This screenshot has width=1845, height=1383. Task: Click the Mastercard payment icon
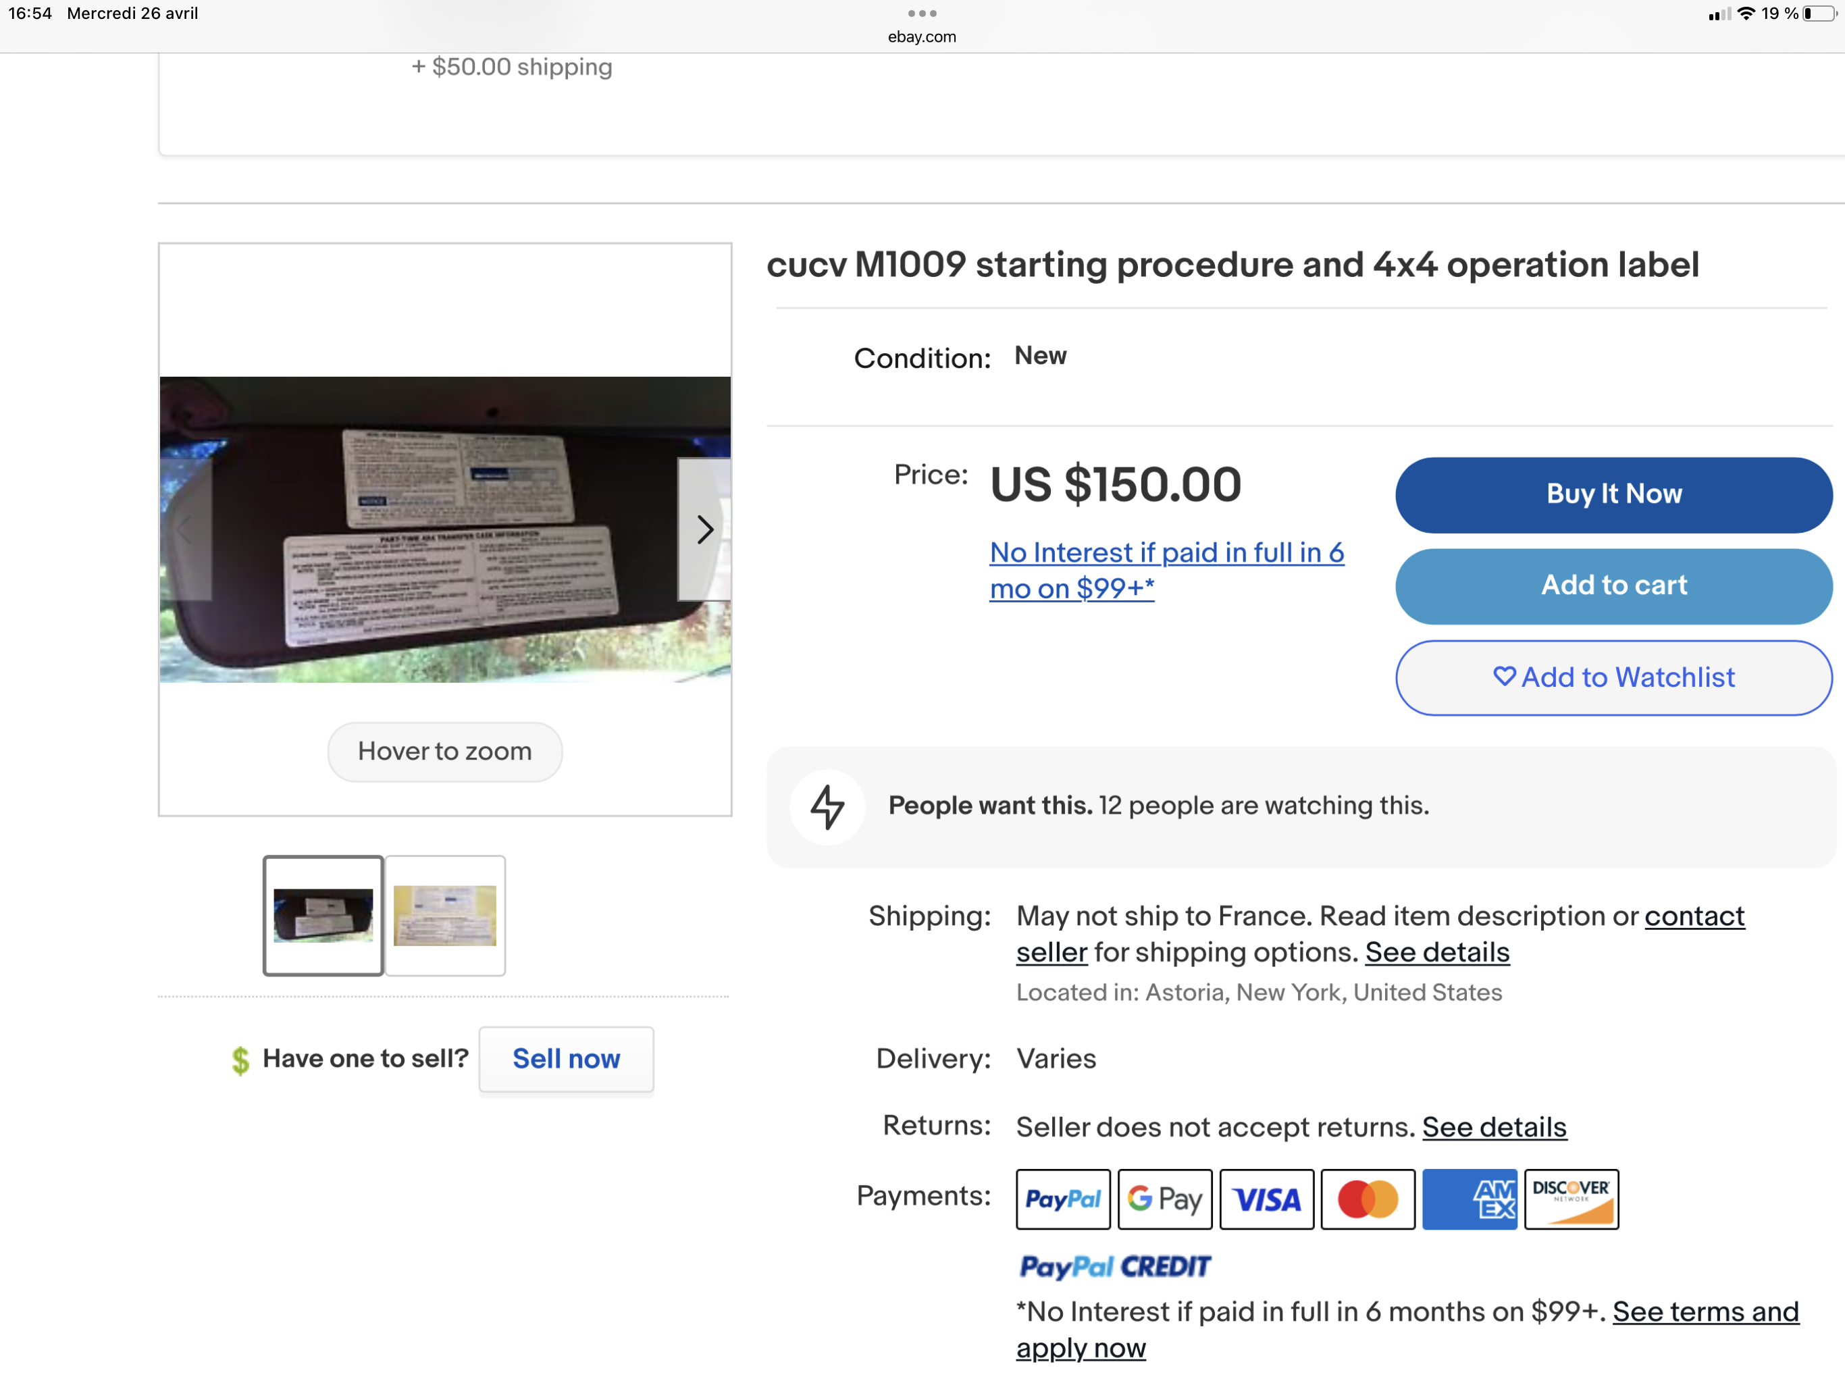click(1368, 1199)
